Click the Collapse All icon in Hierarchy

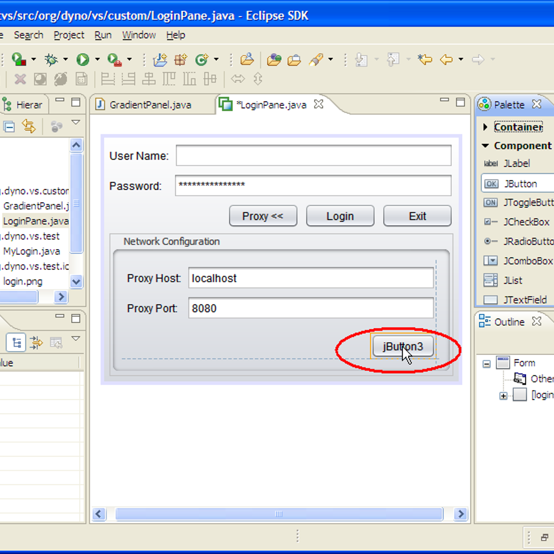tap(9, 126)
